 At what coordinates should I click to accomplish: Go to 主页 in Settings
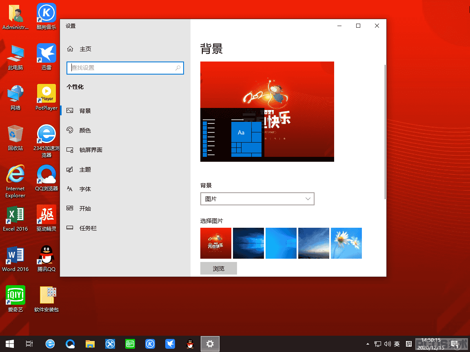(x=125, y=49)
